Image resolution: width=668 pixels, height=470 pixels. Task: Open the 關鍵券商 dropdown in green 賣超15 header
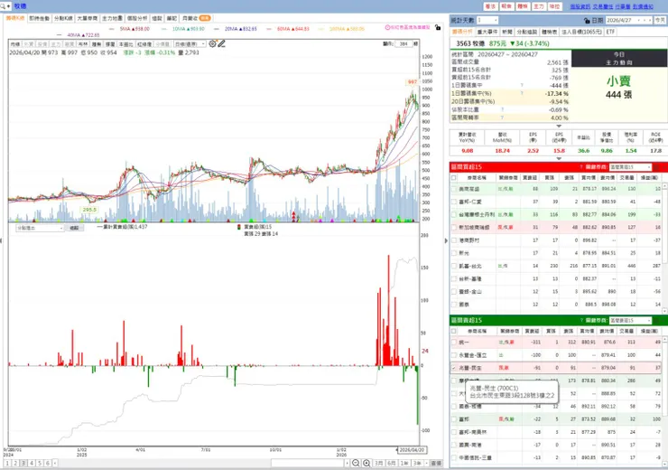630,320
